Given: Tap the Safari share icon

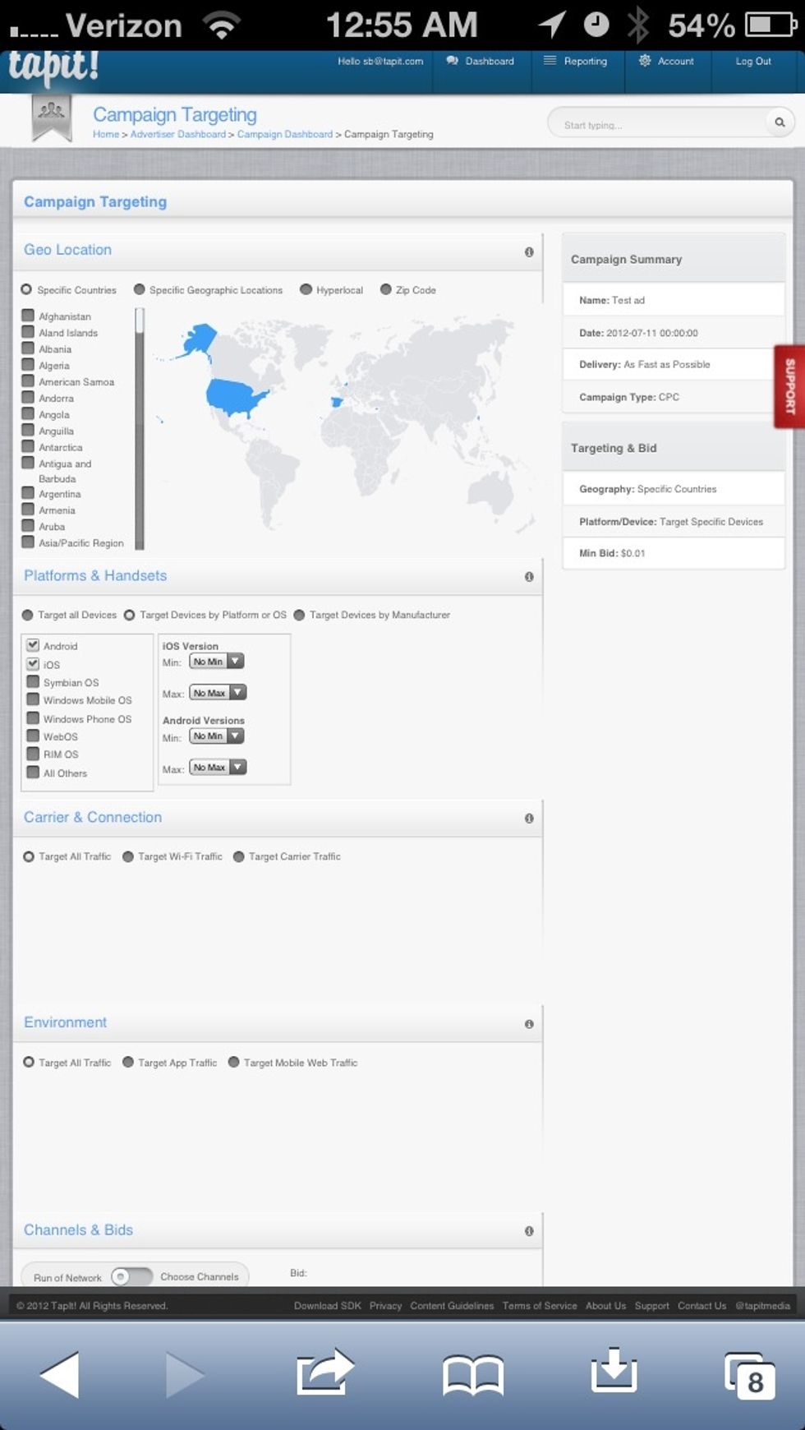Looking at the screenshot, I should coord(325,1372).
